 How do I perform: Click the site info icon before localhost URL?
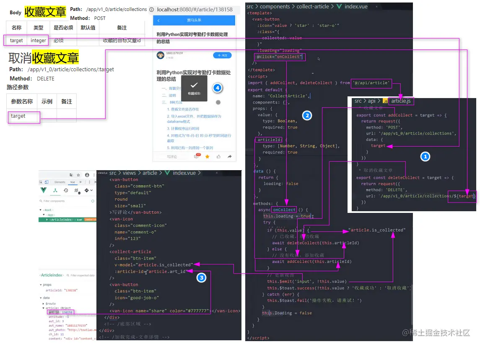(x=151, y=10)
